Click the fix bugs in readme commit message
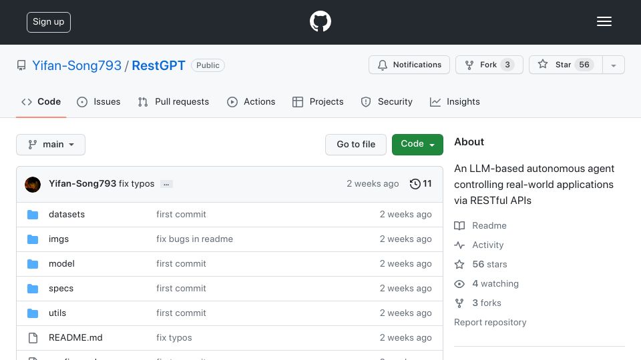The width and height of the screenshot is (641, 360). pos(194,239)
